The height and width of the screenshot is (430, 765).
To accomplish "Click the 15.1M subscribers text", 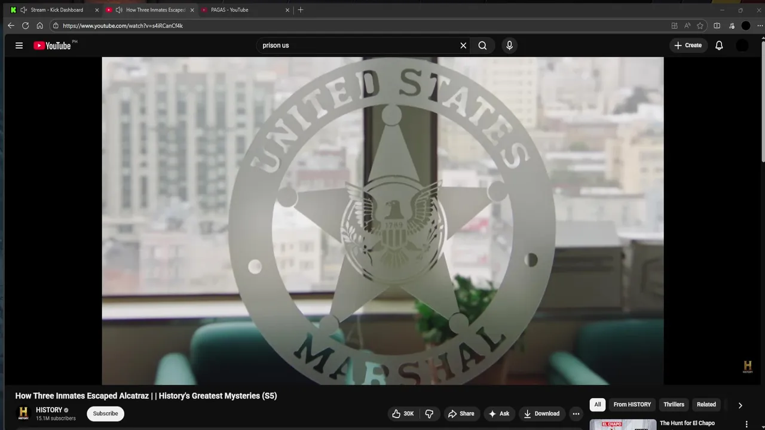I will tap(56, 419).
